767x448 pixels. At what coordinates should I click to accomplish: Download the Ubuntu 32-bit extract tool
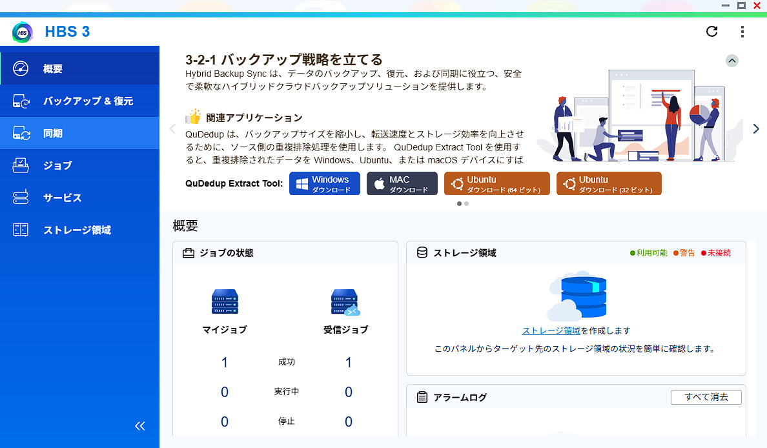pyautogui.click(x=609, y=183)
